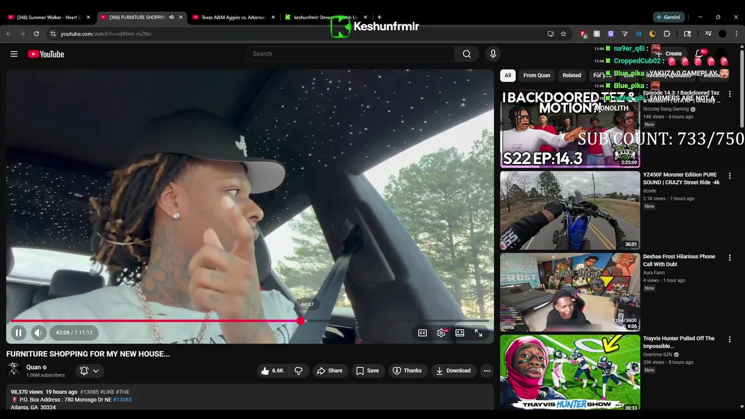Open the Chrome three-dot menu
This screenshot has width=745, height=419.
coord(736,34)
